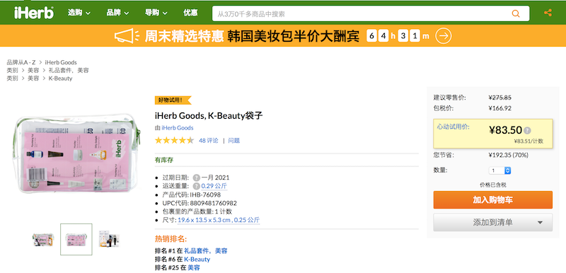Open the 导购 dropdown menu
The image size is (566, 273).
tap(156, 13)
